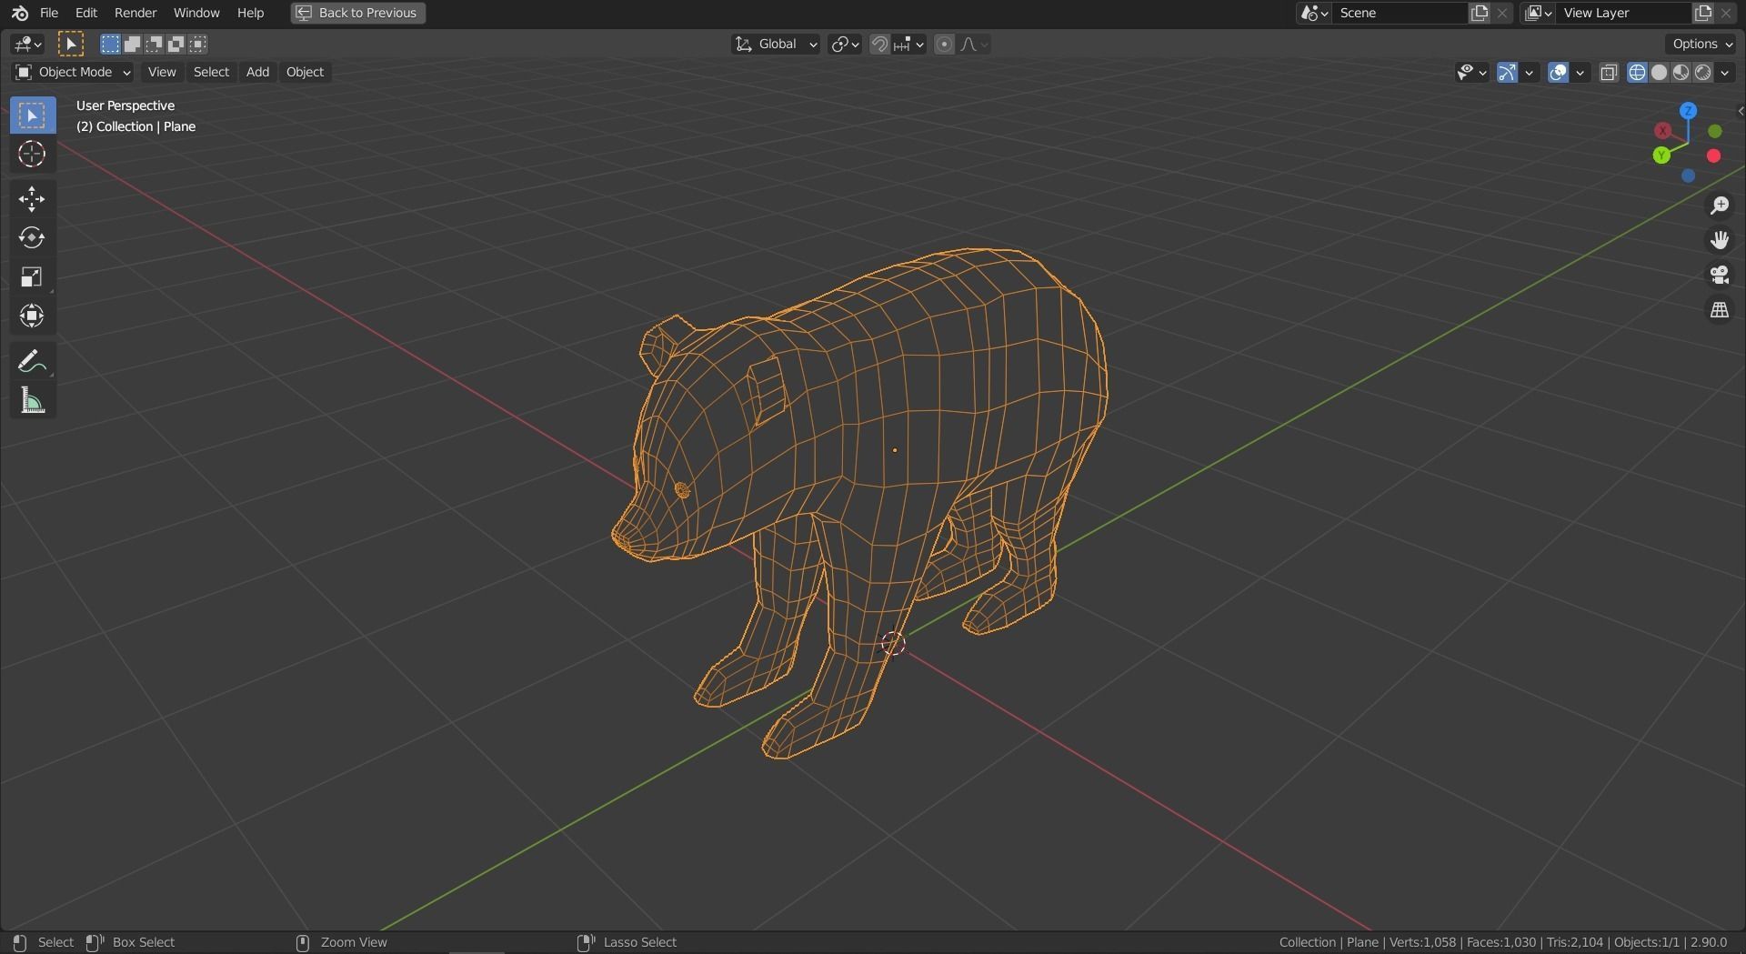Remove the View Layer with the X button

click(x=1726, y=13)
